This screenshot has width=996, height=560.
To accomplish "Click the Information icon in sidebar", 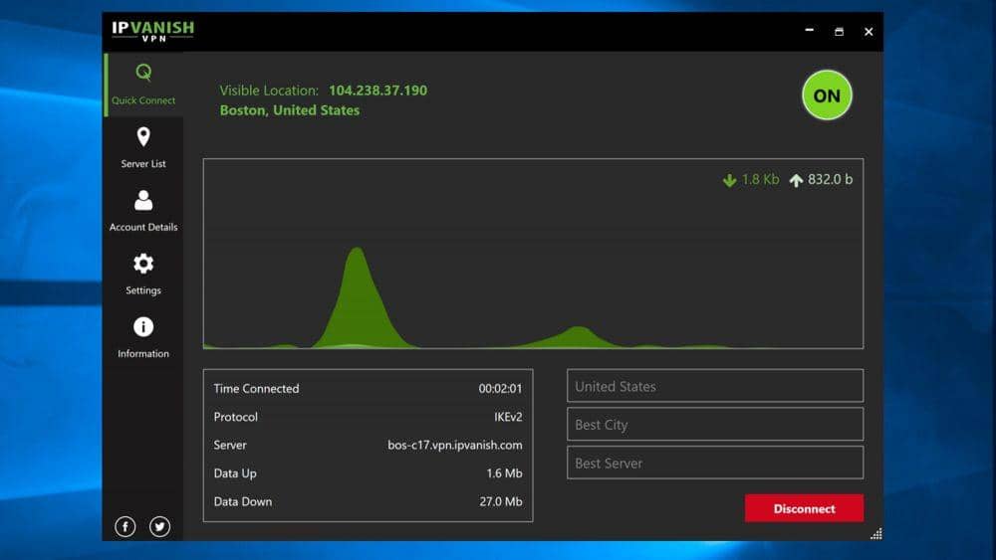I will 143,327.
